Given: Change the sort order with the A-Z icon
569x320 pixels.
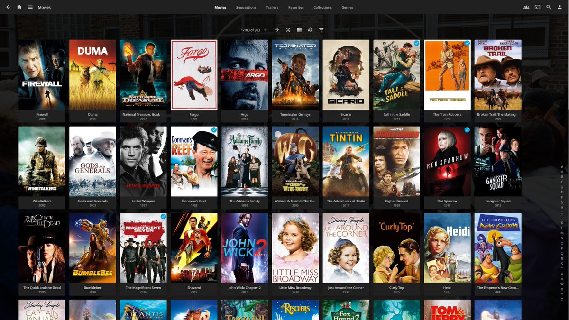Looking at the screenshot, I should (x=310, y=29).
